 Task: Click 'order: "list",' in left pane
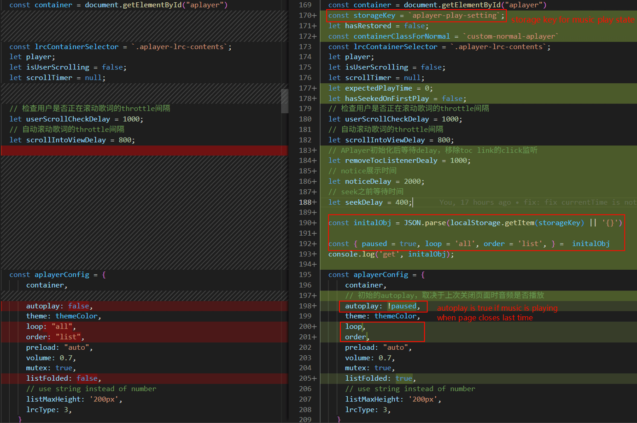coord(55,337)
